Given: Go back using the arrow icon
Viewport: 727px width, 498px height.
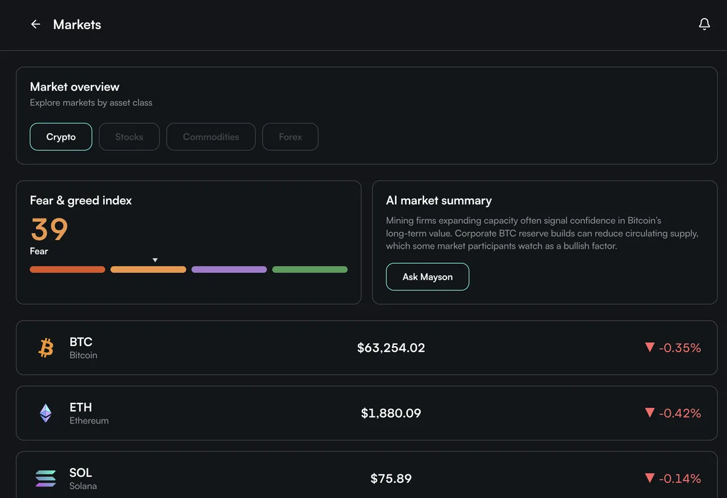Looking at the screenshot, I should (36, 24).
